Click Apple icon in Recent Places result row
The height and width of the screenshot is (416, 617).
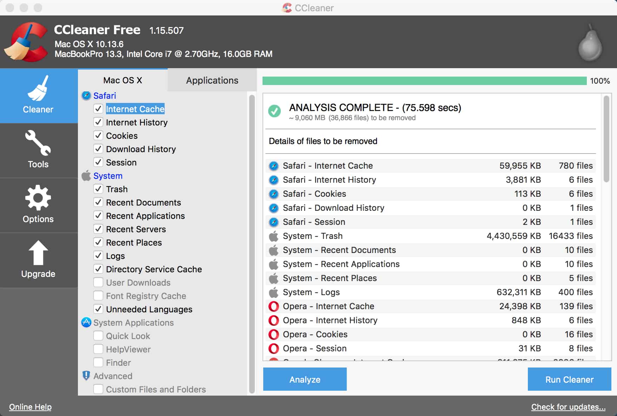pos(274,278)
